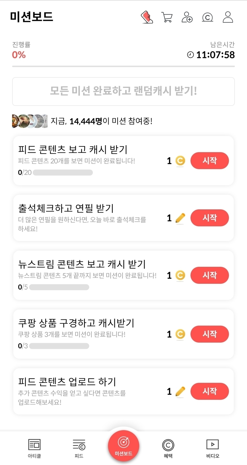The width and height of the screenshot is (247, 465).
Task: Start the 쿠팡 상품 구경하고 캐시받기 mission
Action: tap(210, 334)
